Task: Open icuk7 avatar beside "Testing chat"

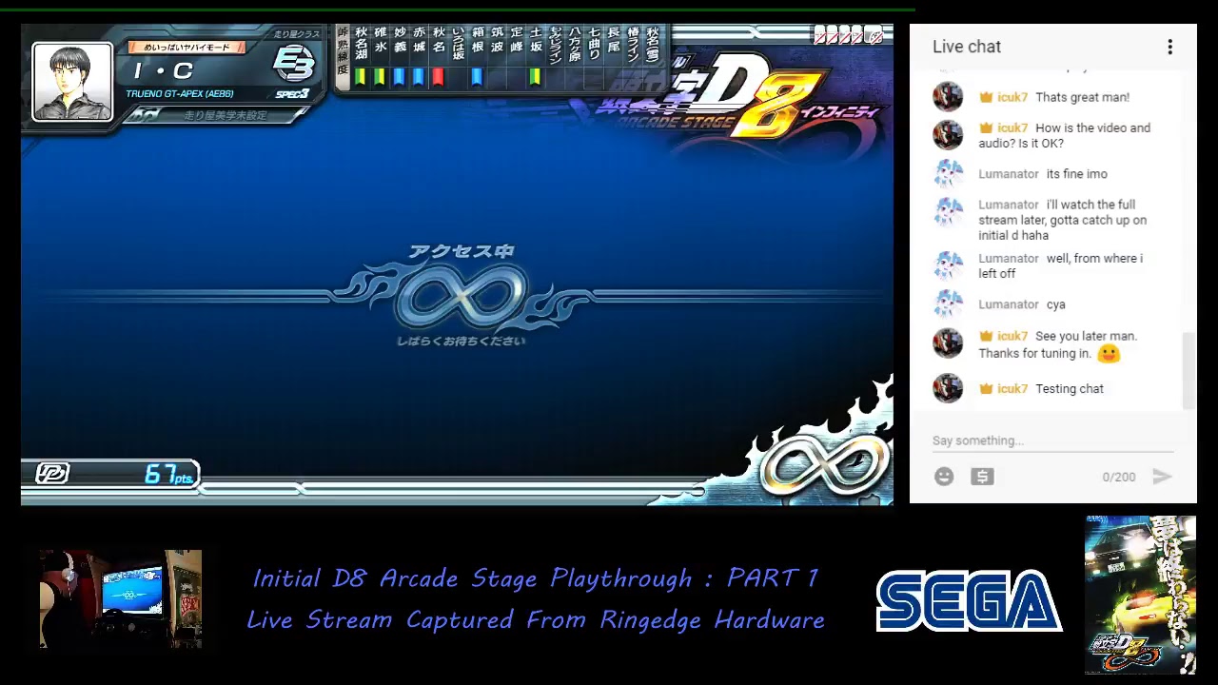Action: click(x=948, y=388)
